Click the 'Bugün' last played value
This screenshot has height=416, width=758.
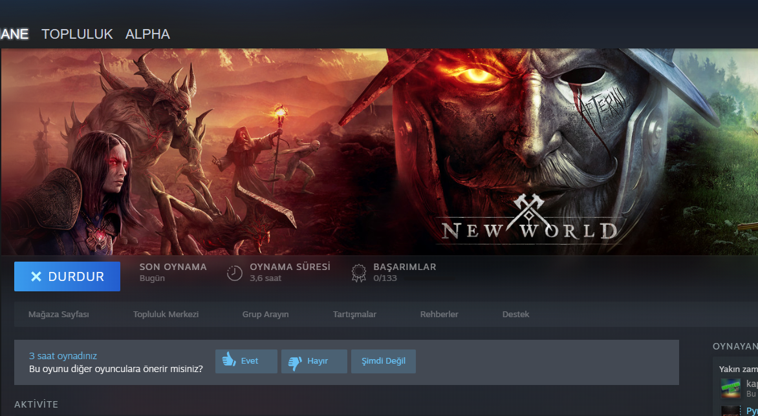pyautogui.click(x=152, y=278)
